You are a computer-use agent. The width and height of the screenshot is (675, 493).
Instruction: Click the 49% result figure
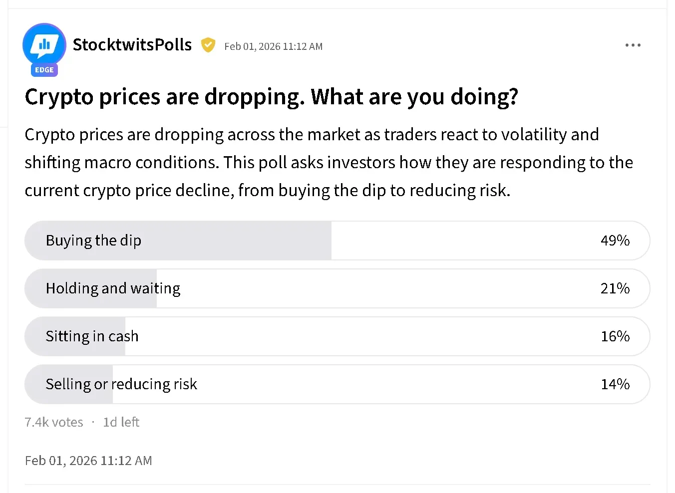615,241
